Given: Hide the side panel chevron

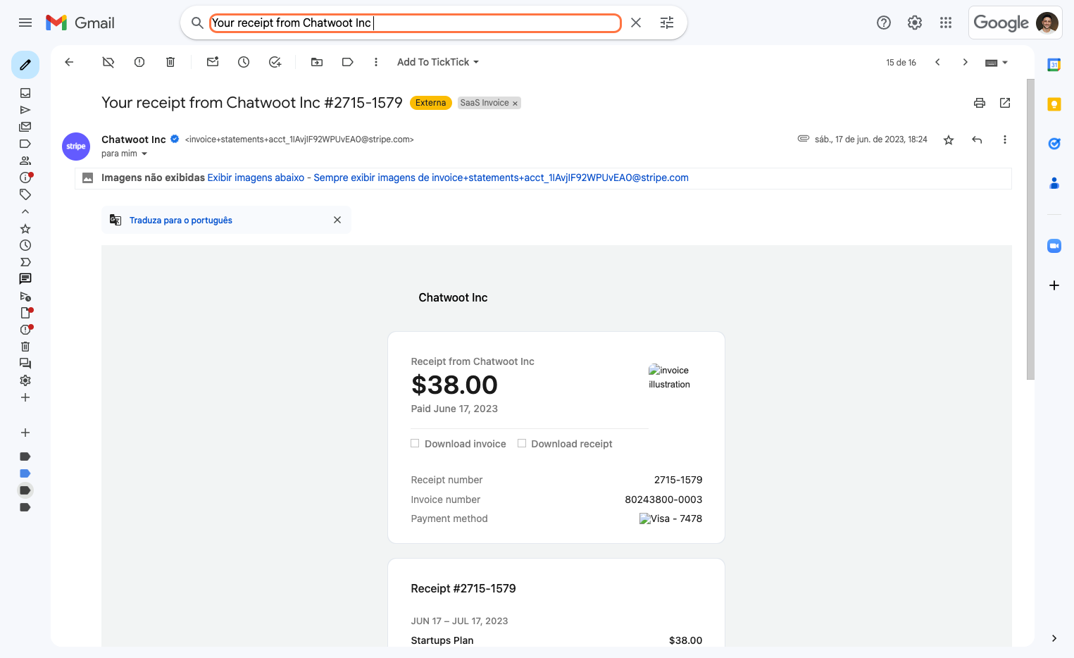Looking at the screenshot, I should click(x=1054, y=638).
